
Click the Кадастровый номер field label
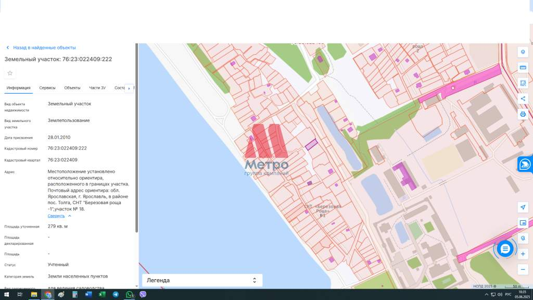pos(21,148)
